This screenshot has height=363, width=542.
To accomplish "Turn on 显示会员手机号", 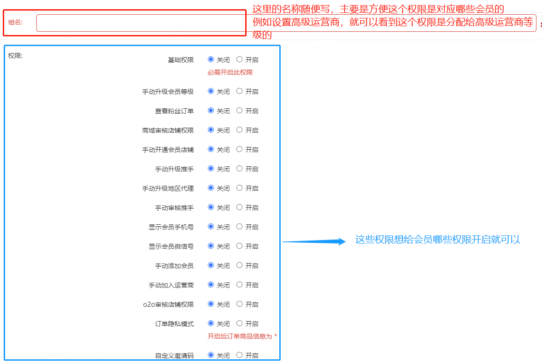I will [239, 227].
